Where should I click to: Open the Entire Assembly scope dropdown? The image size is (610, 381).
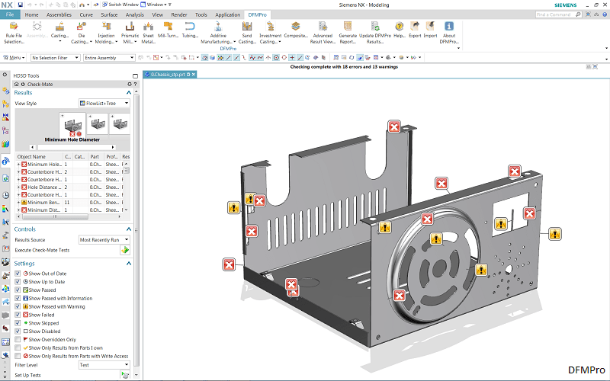click(109, 58)
